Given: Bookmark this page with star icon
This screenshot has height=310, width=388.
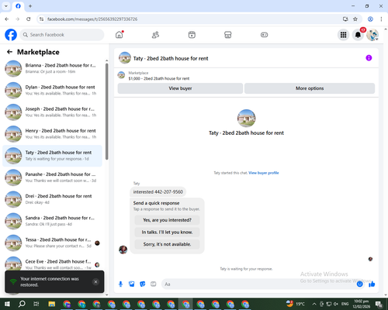Looking at the screenshot, I should click(355, 19).
